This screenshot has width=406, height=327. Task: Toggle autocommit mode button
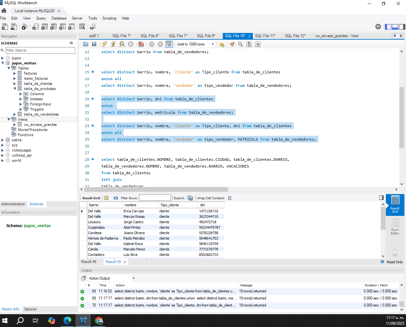(169, 44)
